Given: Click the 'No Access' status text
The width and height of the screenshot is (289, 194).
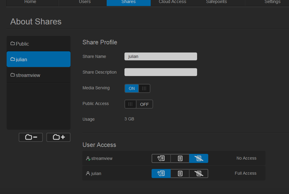Looking at the screenshot, I should pos(247,158).
